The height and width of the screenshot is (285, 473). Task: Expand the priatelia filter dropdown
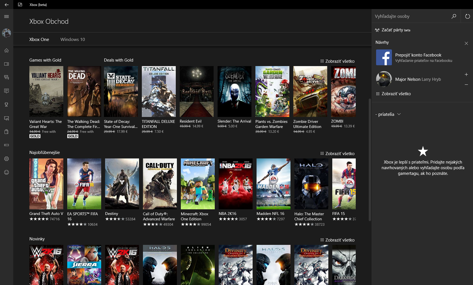point(388,114)
